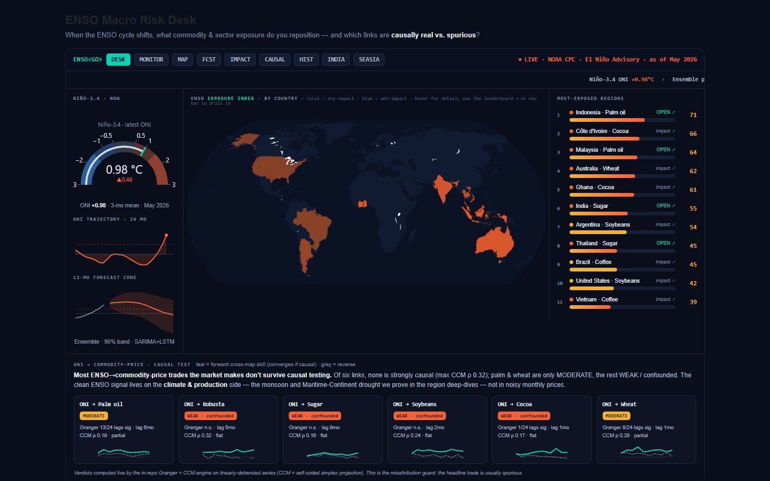The width and height of the screenshot is (770, 481).
Task: Click WEAK confounded badge on Robusta card
Action: click(210, 416)
